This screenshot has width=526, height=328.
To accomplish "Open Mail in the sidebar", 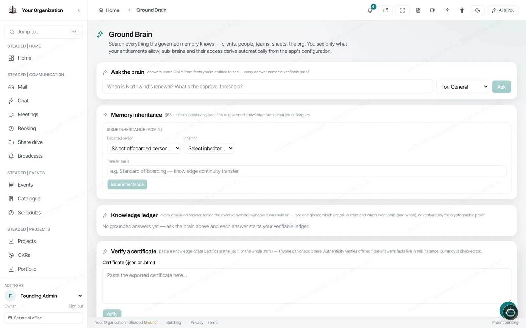I will coord(44,87).
